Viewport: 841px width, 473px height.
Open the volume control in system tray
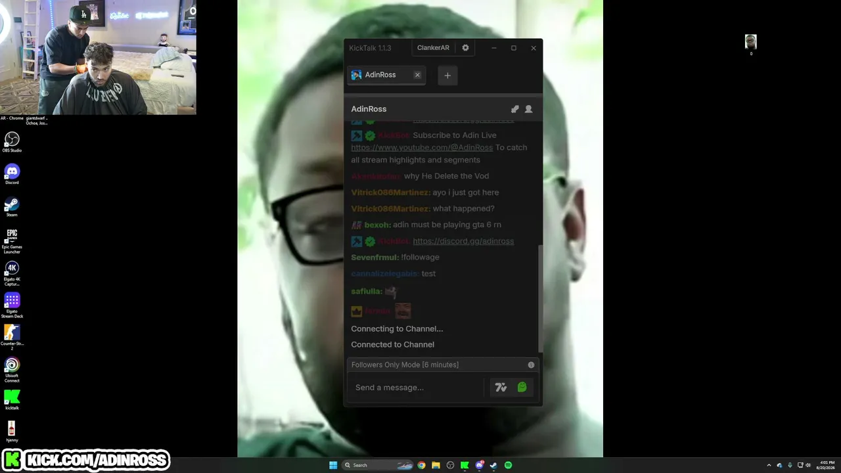tap(807, 465)
